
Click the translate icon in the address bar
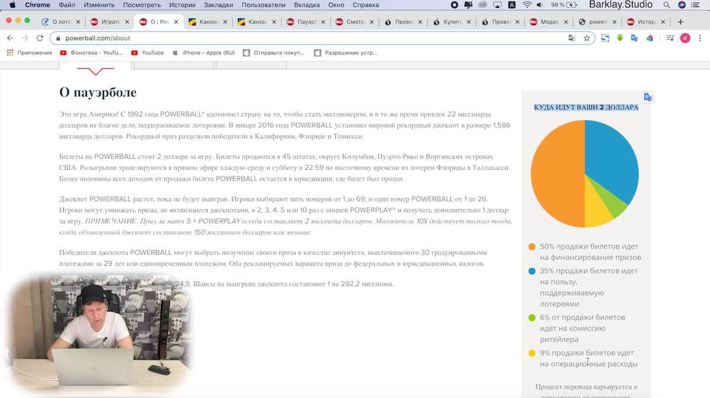(572, 38)
